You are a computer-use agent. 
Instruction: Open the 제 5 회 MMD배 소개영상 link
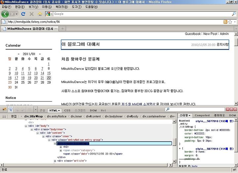click(x=138, y=104)
